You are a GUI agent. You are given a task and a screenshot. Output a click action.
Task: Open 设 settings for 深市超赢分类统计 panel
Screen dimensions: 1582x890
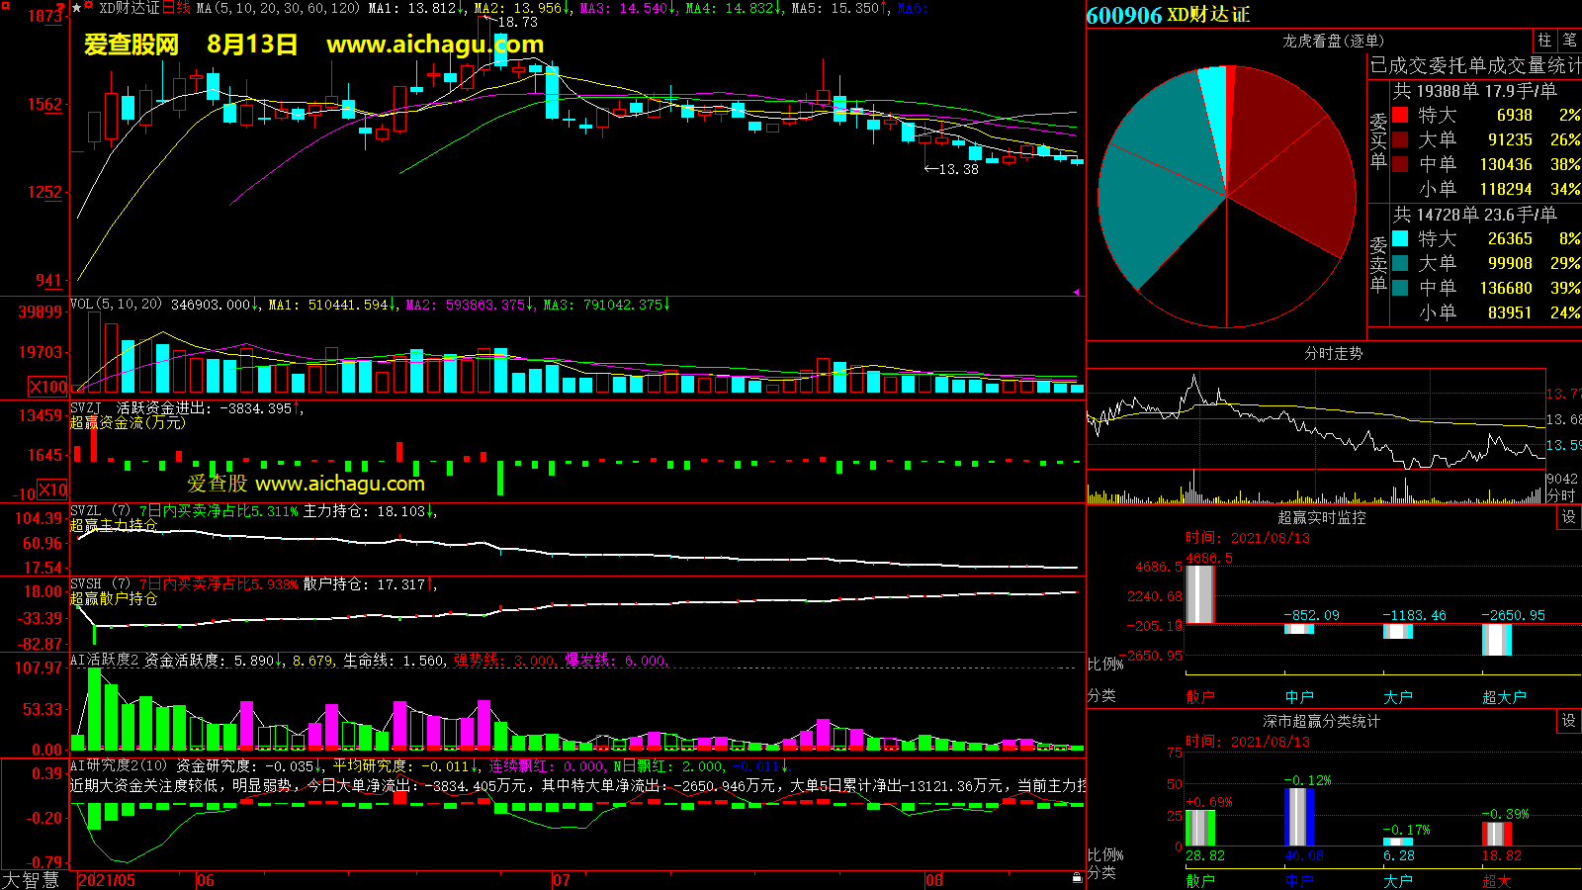(1568, 721)
